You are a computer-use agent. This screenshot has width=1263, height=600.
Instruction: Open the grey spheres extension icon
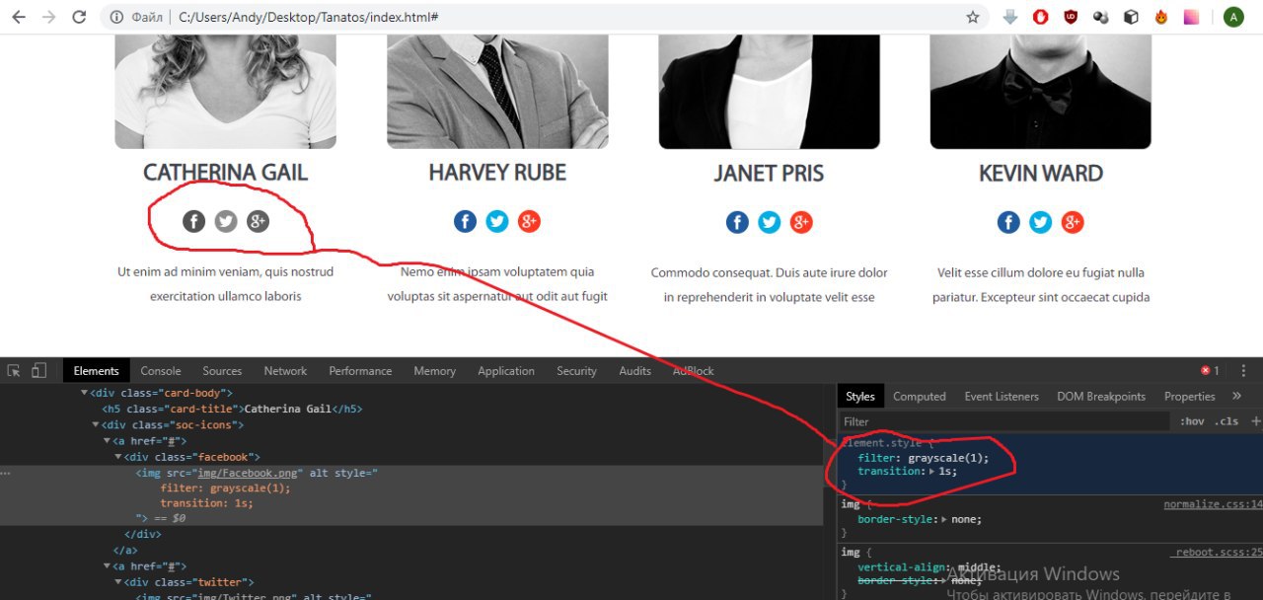point(1101,17)
